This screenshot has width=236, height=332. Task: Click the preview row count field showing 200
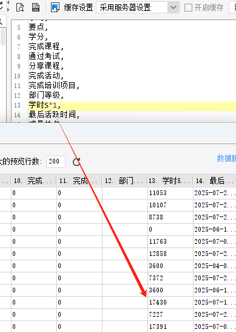[56, 162]
